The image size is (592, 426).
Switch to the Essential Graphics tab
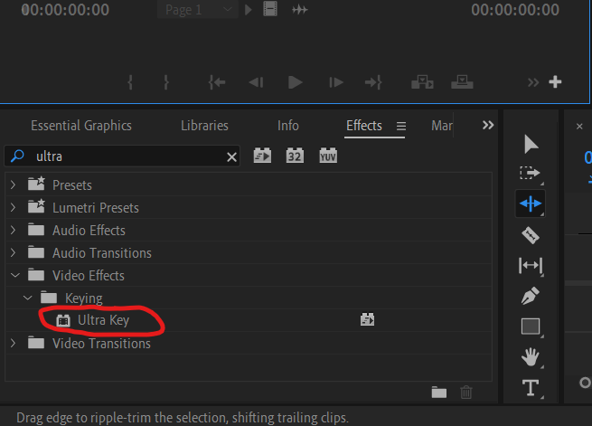(x=81, y=126)
